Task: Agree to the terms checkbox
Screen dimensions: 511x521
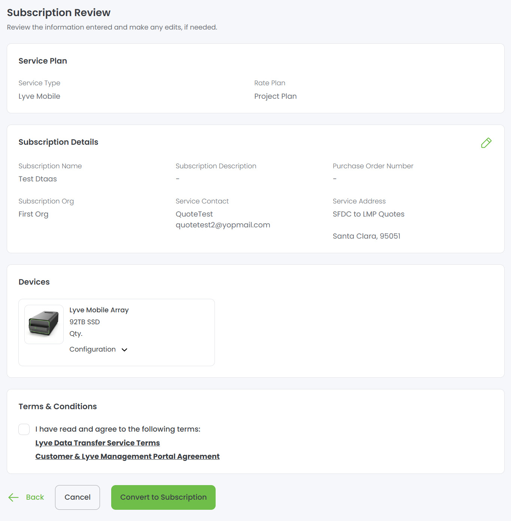Action: pyautogui.click(x=24, y=429)
